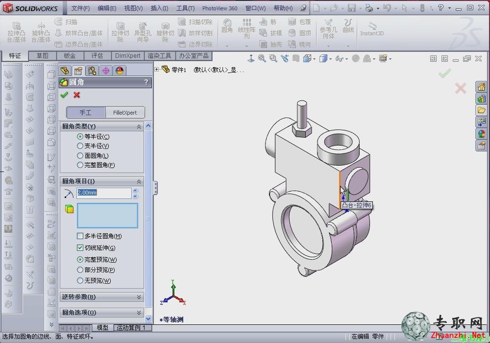The image size is (490, 343).
Task: Click Mirror tool (镜向)
Action: point(300,45)
